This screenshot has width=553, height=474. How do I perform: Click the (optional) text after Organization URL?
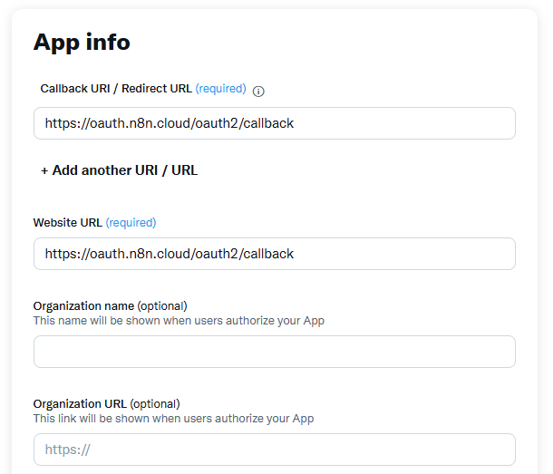coord(155,403)
